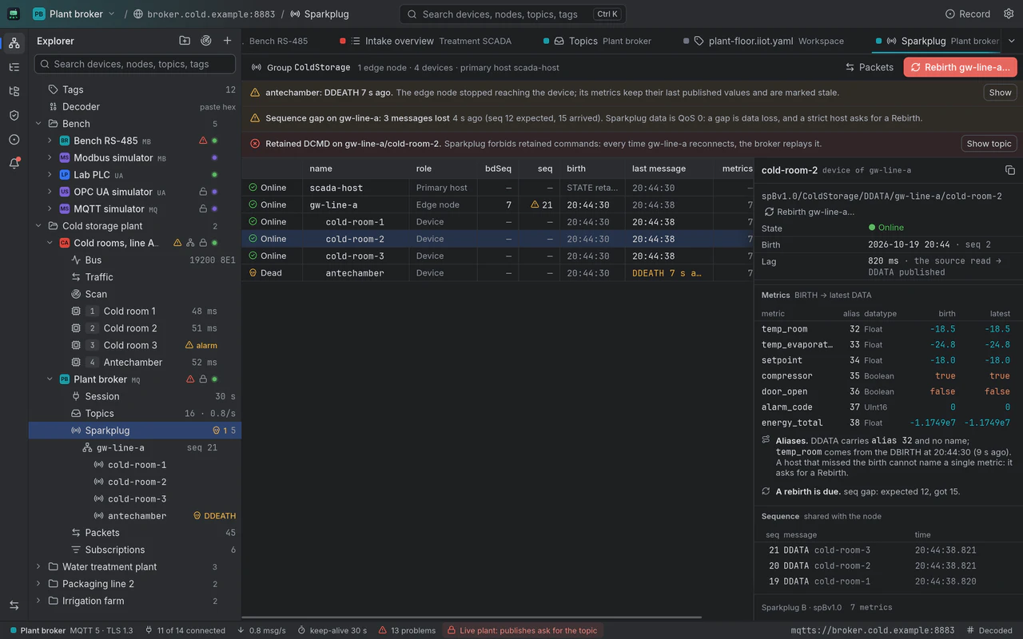Click the padlock icon on the OPC UA simulator row

point(203,192)
